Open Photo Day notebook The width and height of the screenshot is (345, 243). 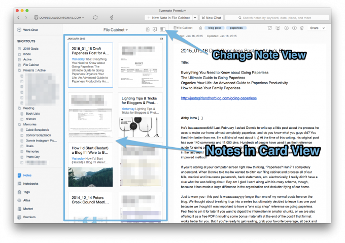pos(30,157)
